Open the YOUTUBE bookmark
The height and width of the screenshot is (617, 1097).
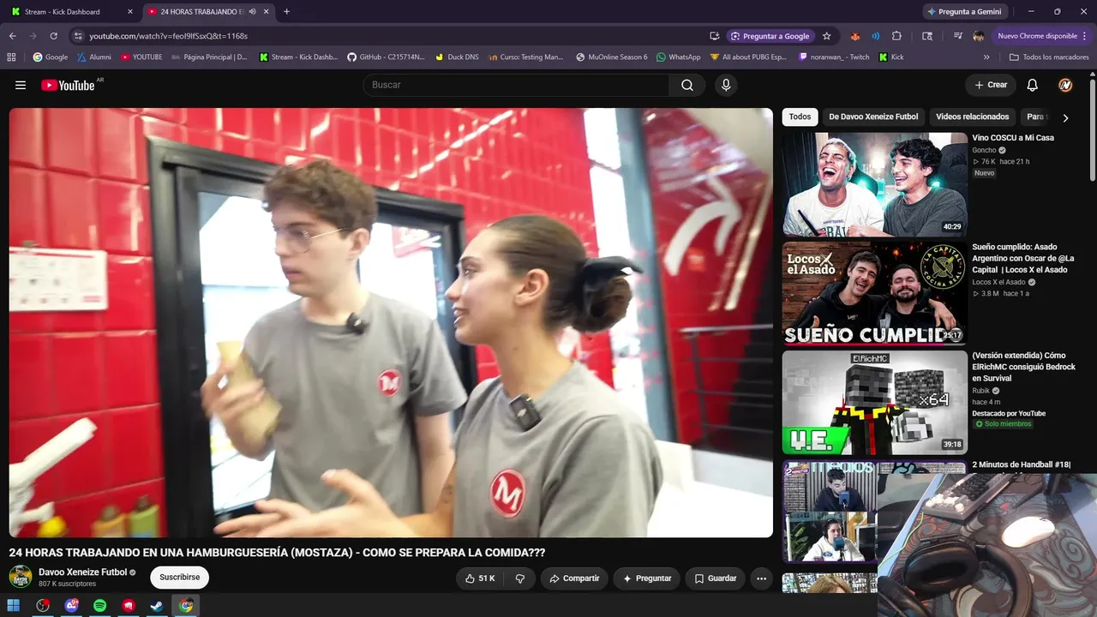(141, 57)
